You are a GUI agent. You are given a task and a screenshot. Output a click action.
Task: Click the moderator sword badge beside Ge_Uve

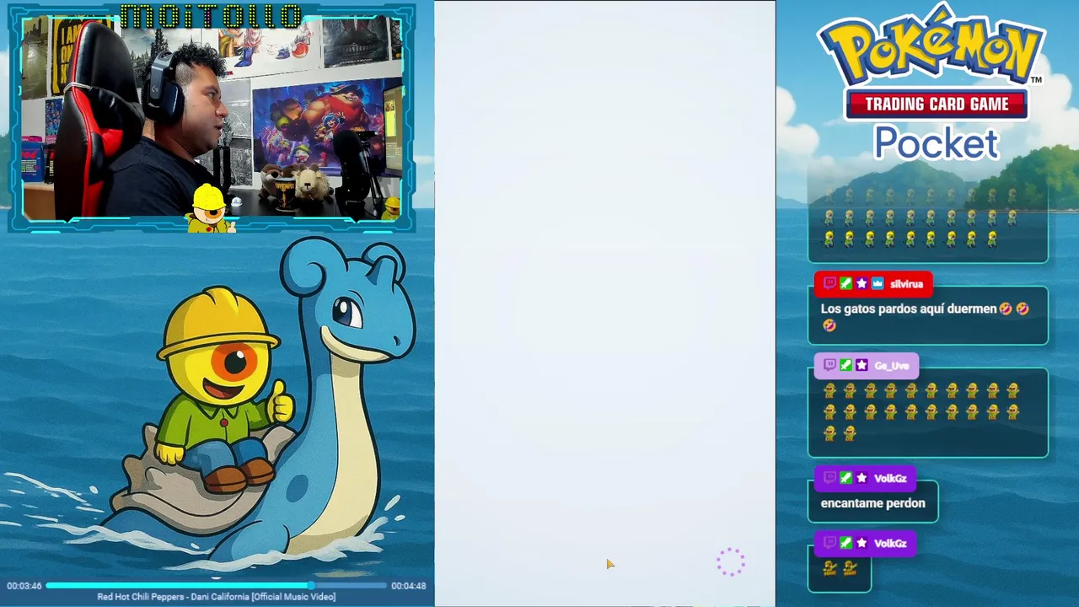click(x=845, y=365)
